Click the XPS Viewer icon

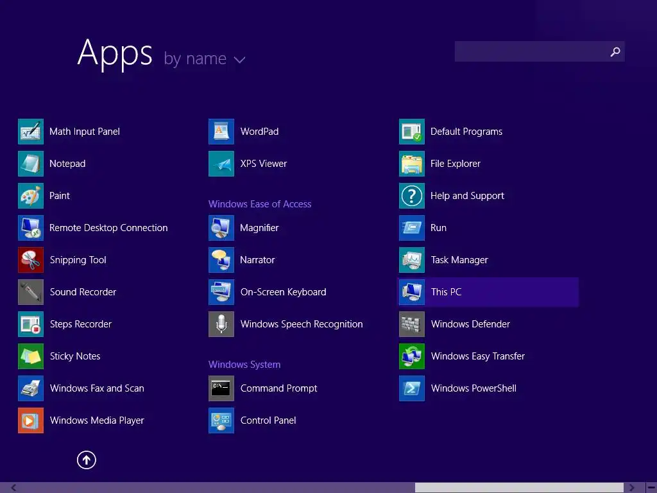221,164
